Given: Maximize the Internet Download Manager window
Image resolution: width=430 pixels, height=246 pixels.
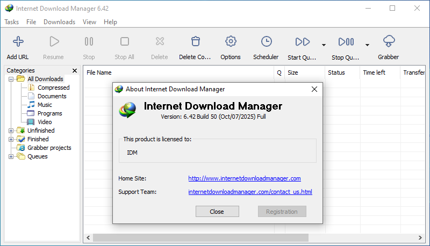Looking at the screenshot, I should pyautogui.click(x=392, y=8).
